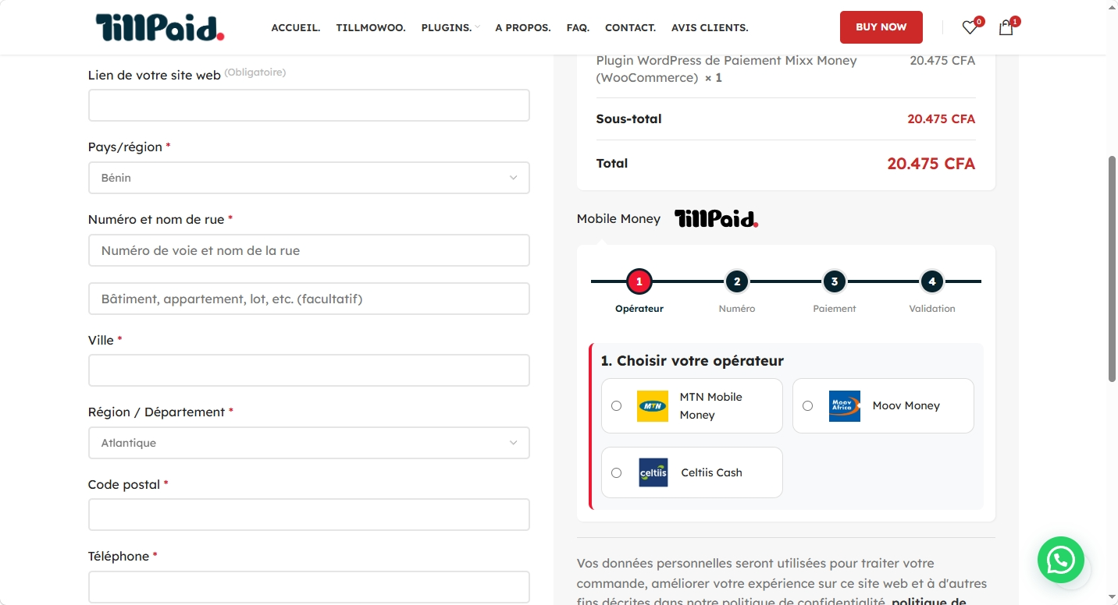Click the Sous-total label
The height and width of the screenshot is (605, 1118).
point(628,119)
